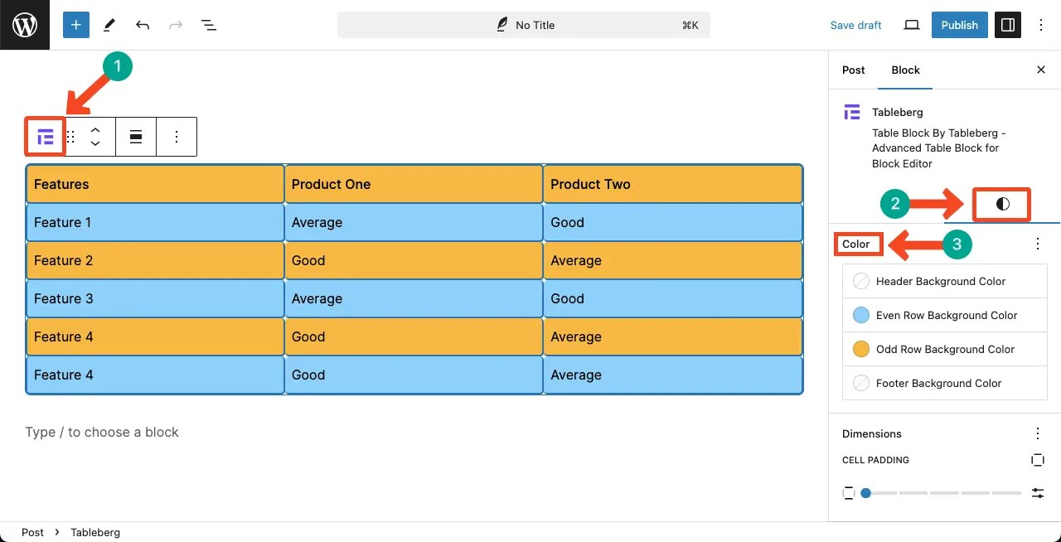Open table alignment options in the block toolbar
1061x542 pixels.
[x=136, y=137]
